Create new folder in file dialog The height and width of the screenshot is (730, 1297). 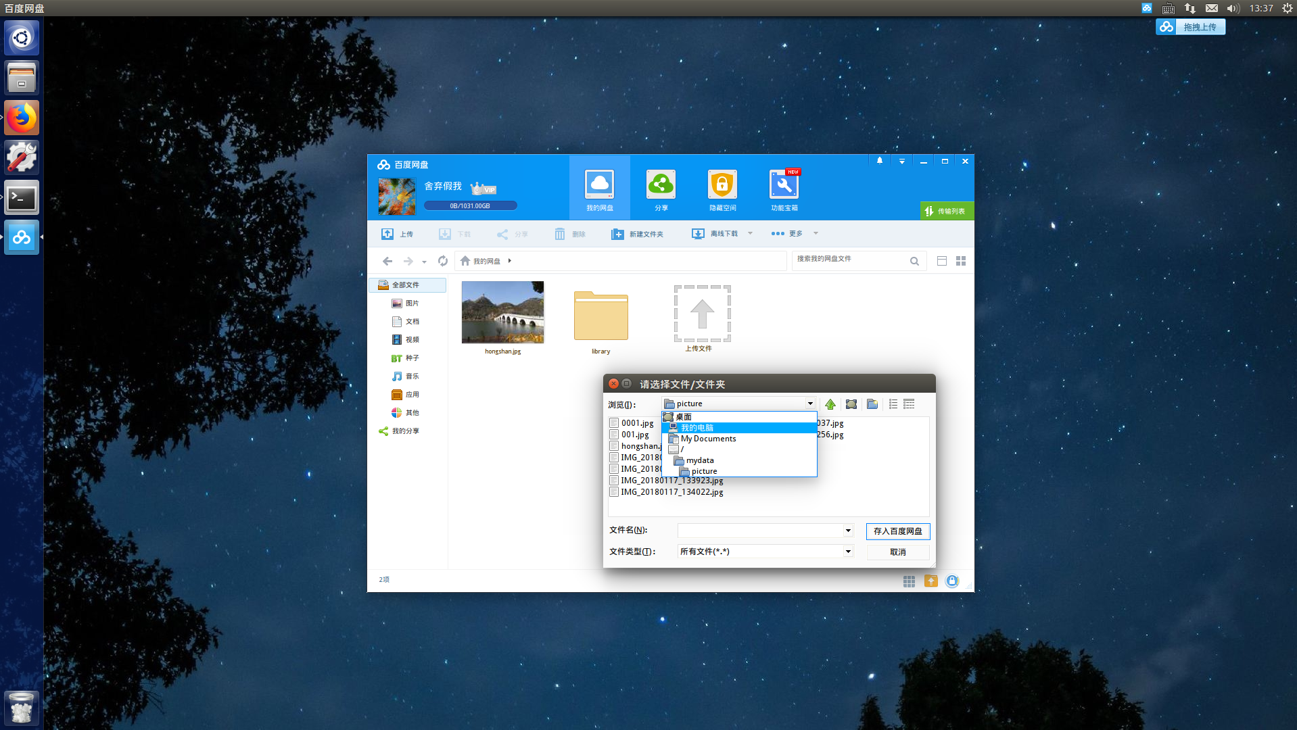tap(872, 404)
